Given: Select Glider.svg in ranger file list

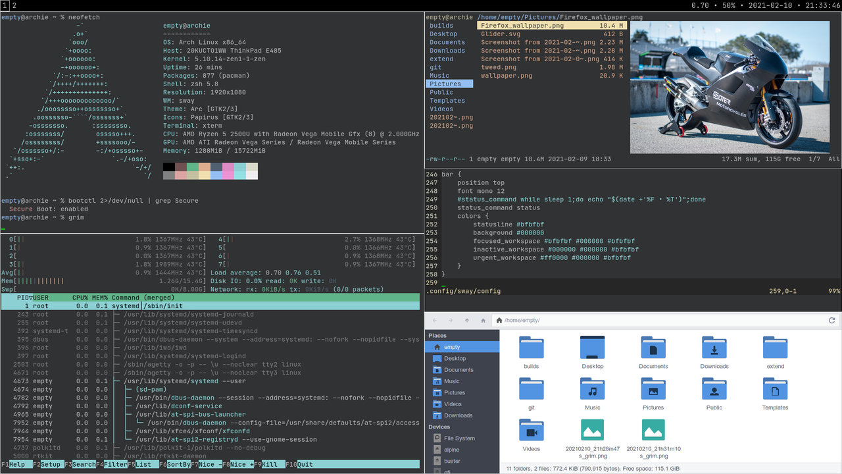Looking at the screenshot, I should 551,34.
